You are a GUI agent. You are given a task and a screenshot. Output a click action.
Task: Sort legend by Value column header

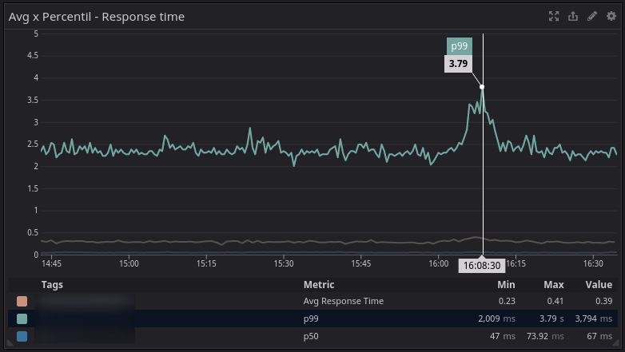pos(597,285)
